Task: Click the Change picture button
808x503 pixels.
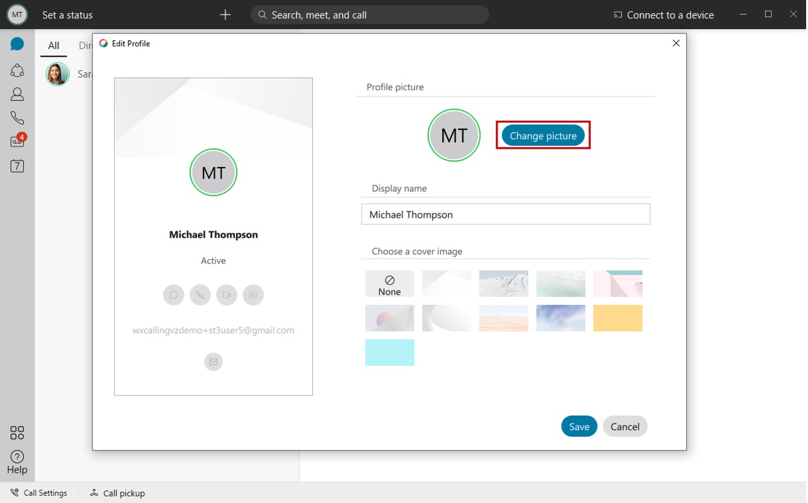Action: pos(542,135)
